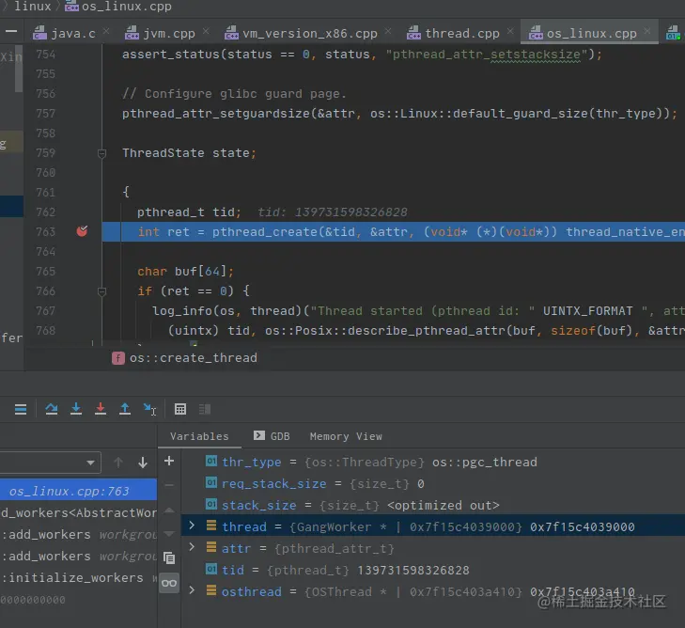Click the move watch up triangle
The width and height of the screenshot is (685, 628).
[169, 510]
